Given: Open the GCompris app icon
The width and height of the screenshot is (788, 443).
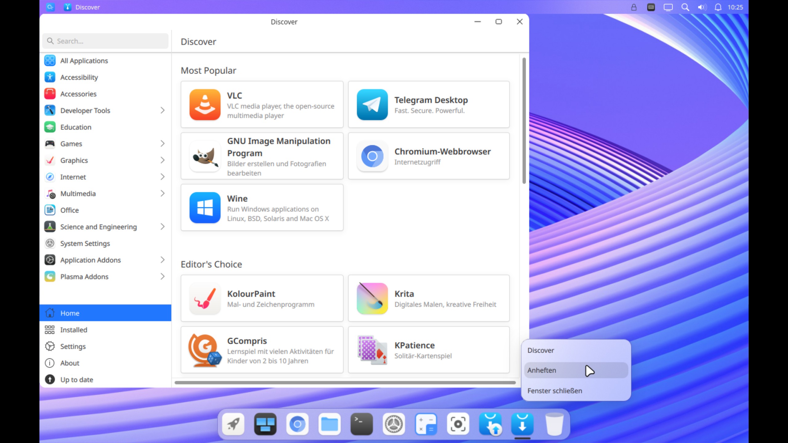Looking at the screenshot, I should click(205, 350).
